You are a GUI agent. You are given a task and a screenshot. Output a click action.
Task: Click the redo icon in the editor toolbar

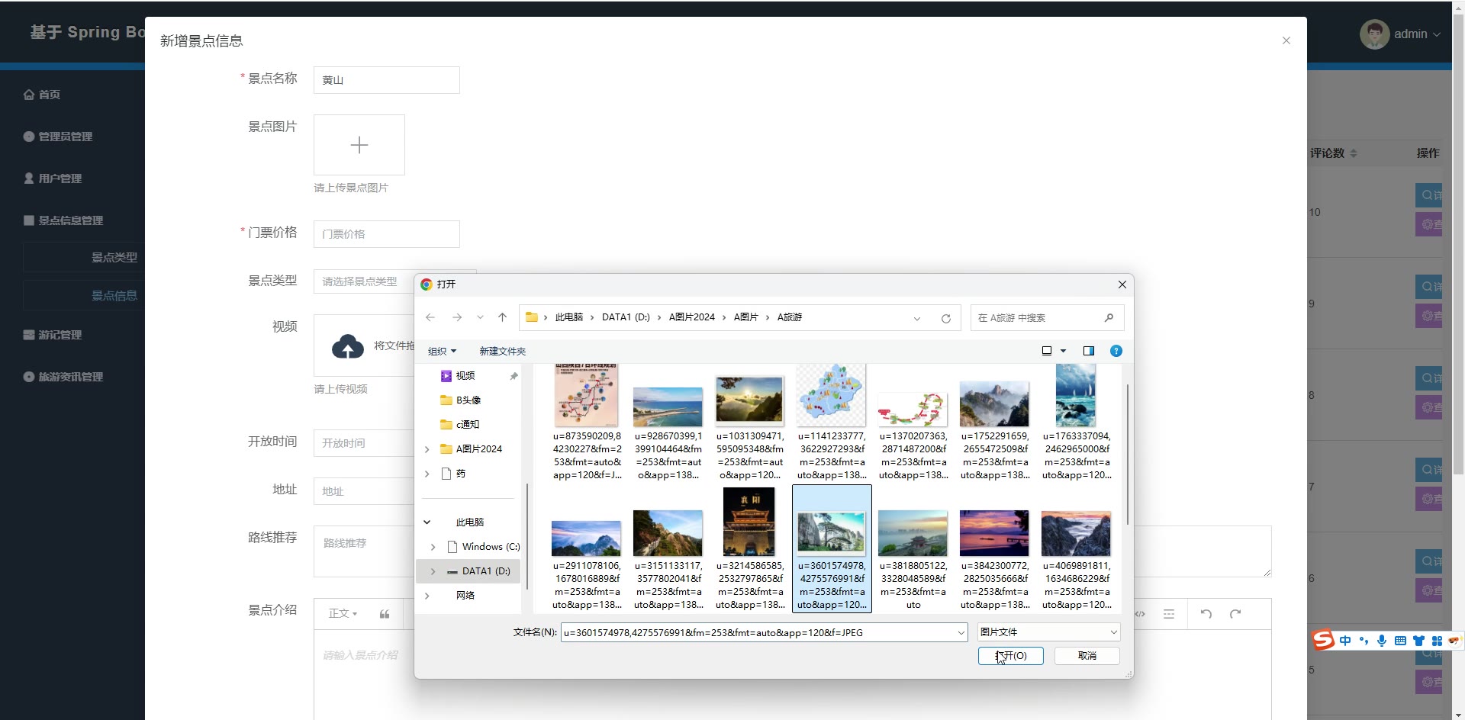(x=1235, y=614)
